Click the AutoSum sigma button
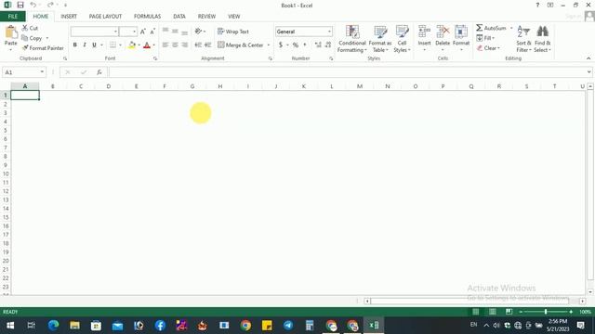The width and height of the screenshot is (595, 334). (x=491, y=28)
